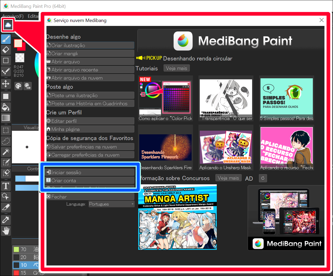
Task: Select the rectangular Selection tool
Action: (x=6, y=130)
